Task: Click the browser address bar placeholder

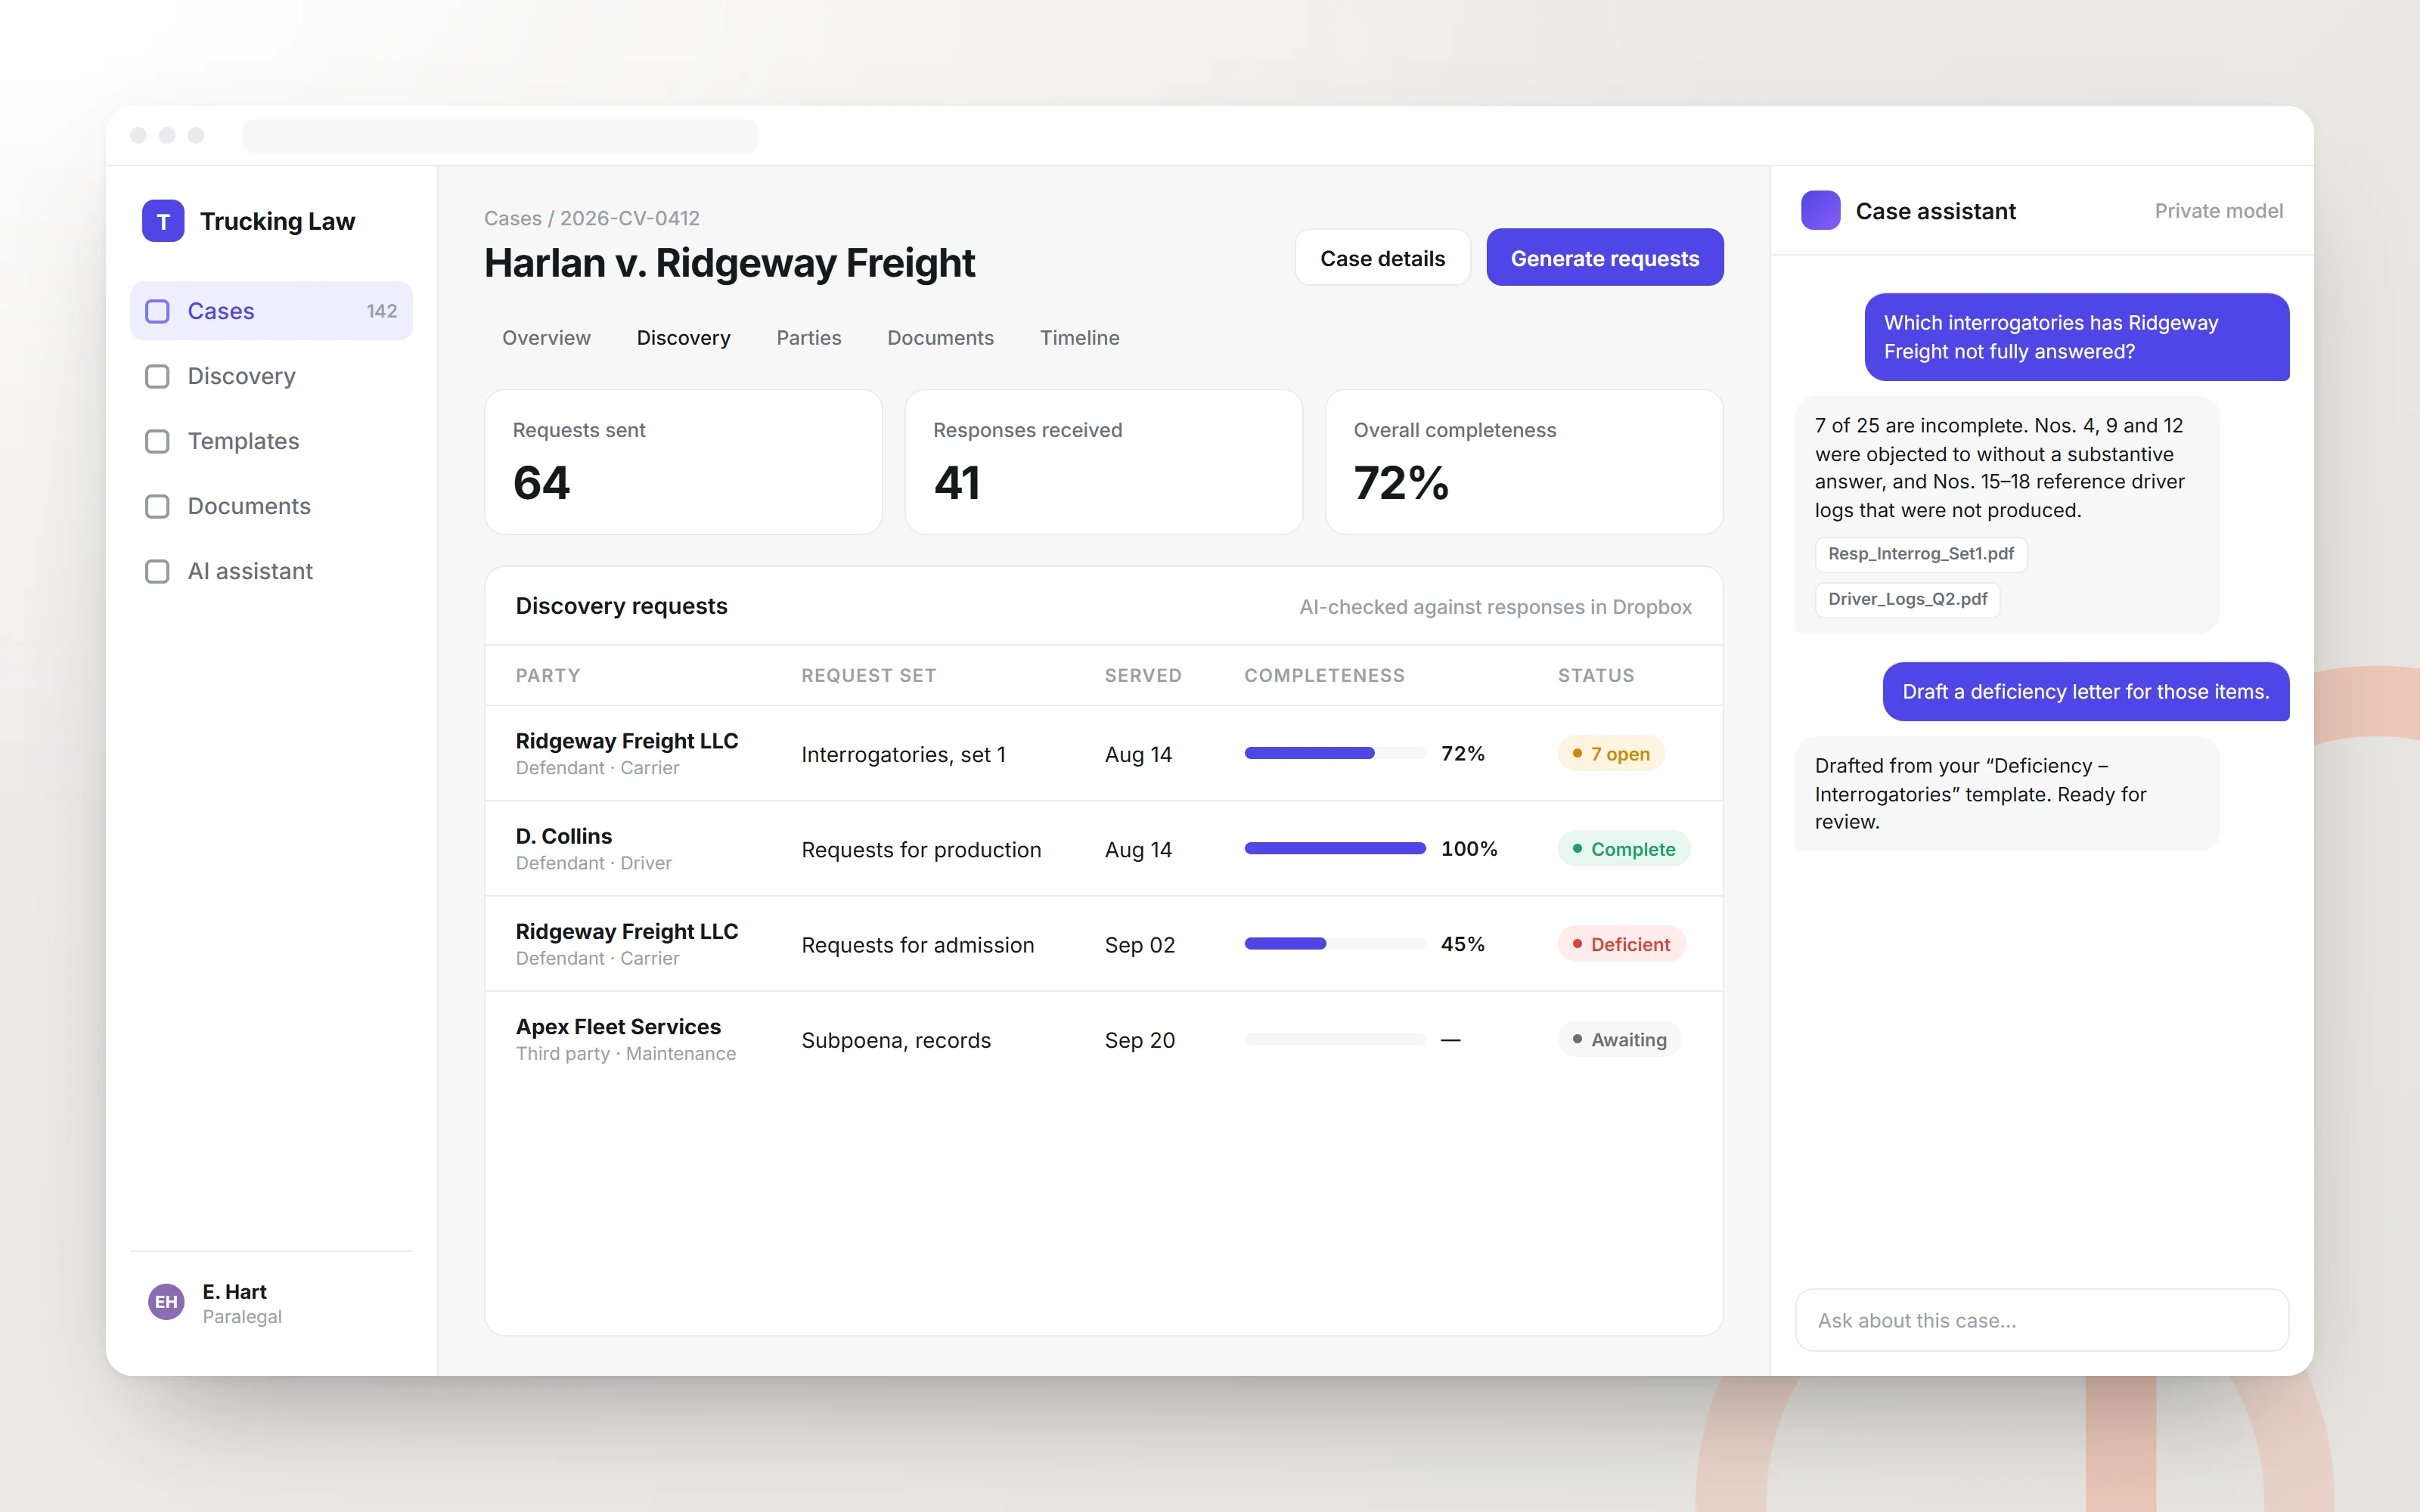Action: [500, 135]
